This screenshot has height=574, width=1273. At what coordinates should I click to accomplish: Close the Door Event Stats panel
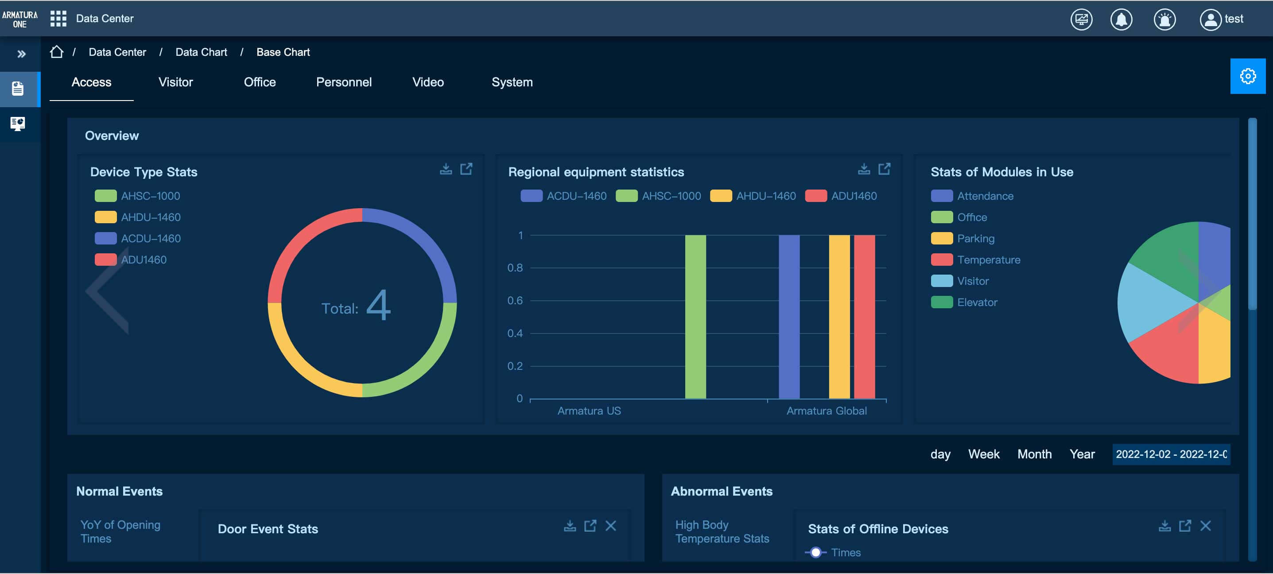611,526
